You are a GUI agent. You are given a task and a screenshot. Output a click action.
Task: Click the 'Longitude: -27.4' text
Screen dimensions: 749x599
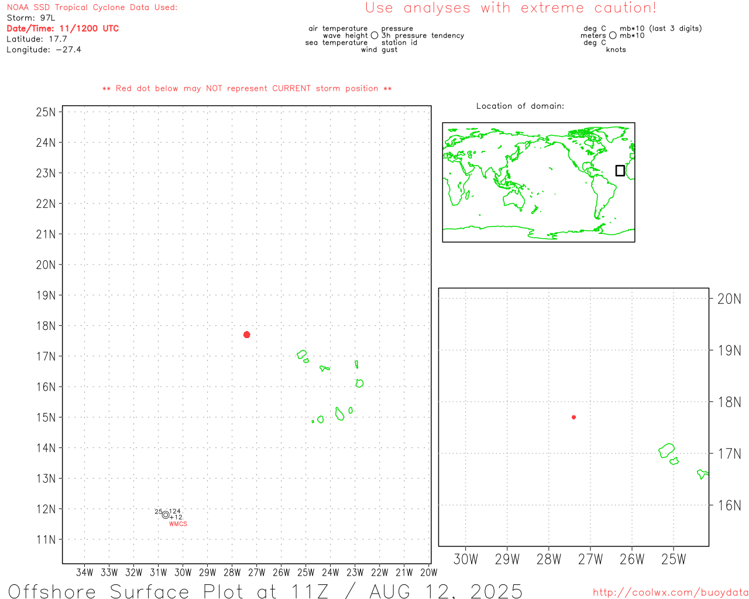(x=44, y=50)
